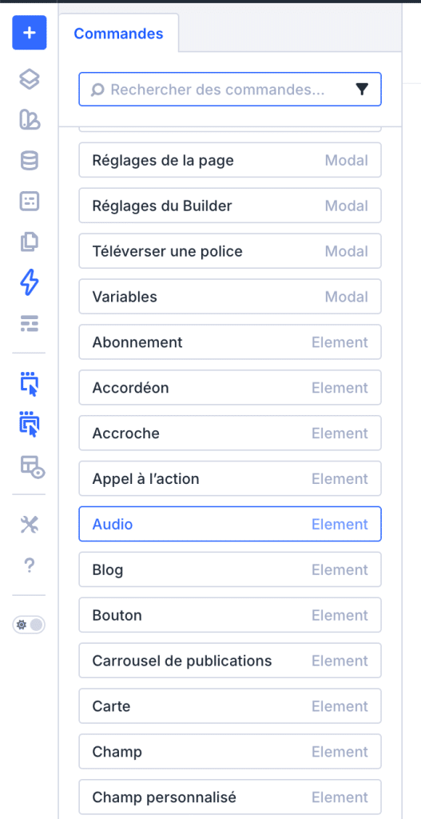Click the Carrousel de publications entry
The image size is (421, 819).
point(230,660)
